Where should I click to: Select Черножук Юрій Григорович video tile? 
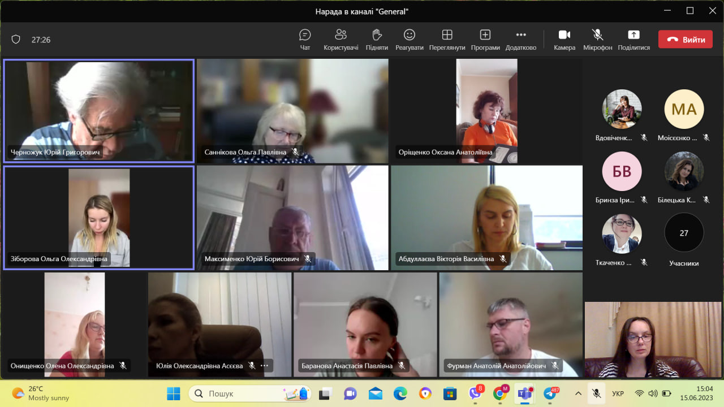99,111
